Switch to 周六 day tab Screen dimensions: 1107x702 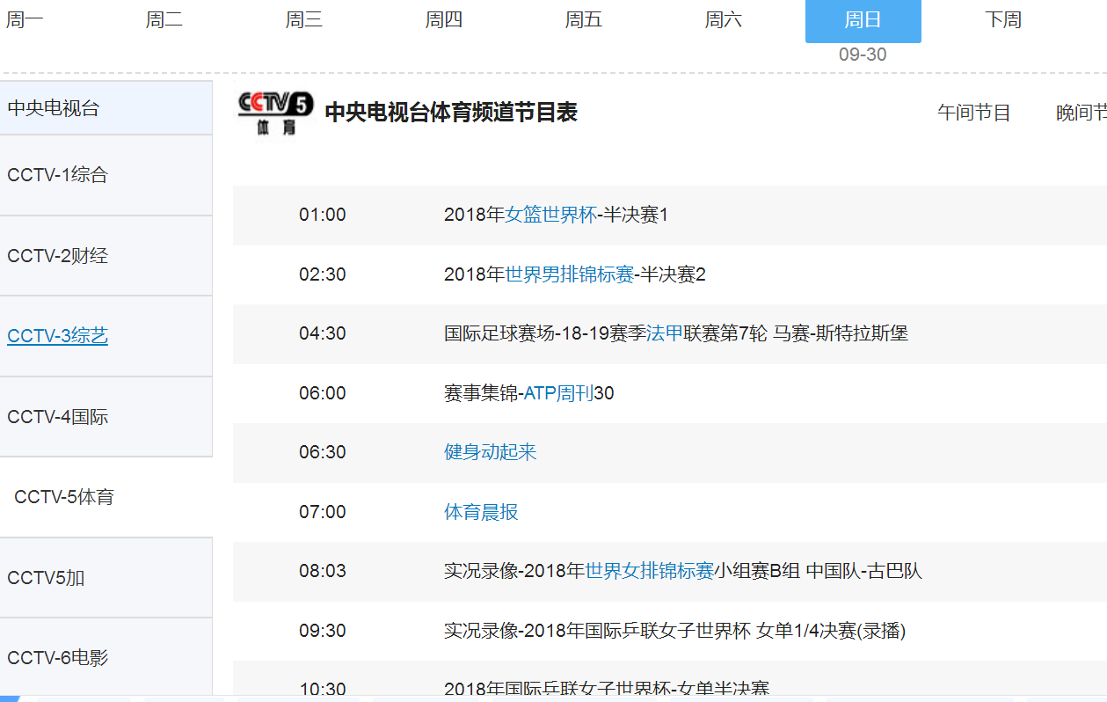[x=724, y=19]
